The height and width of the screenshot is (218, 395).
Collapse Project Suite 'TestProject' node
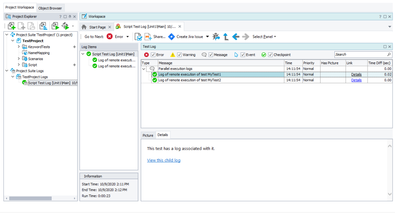(7, 35)
